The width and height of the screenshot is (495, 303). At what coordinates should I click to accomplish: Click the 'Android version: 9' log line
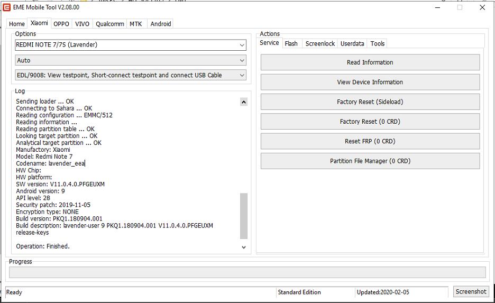pyautogui.click(x=40, y=191)
